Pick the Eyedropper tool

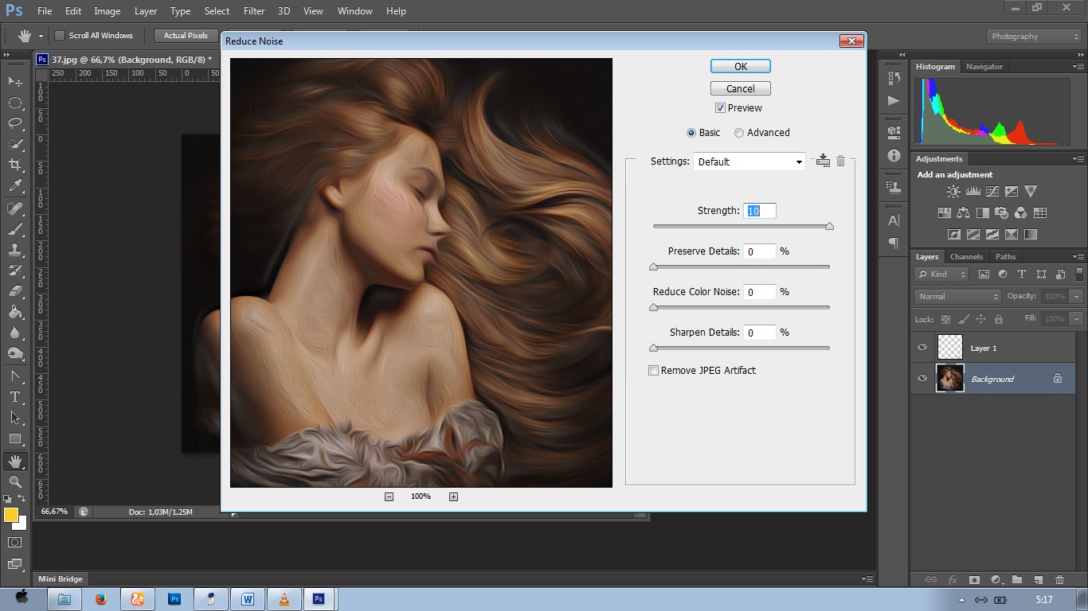pyautogui.click(x=15, y=186)
